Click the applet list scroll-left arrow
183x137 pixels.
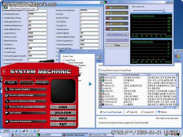[100, 107]
